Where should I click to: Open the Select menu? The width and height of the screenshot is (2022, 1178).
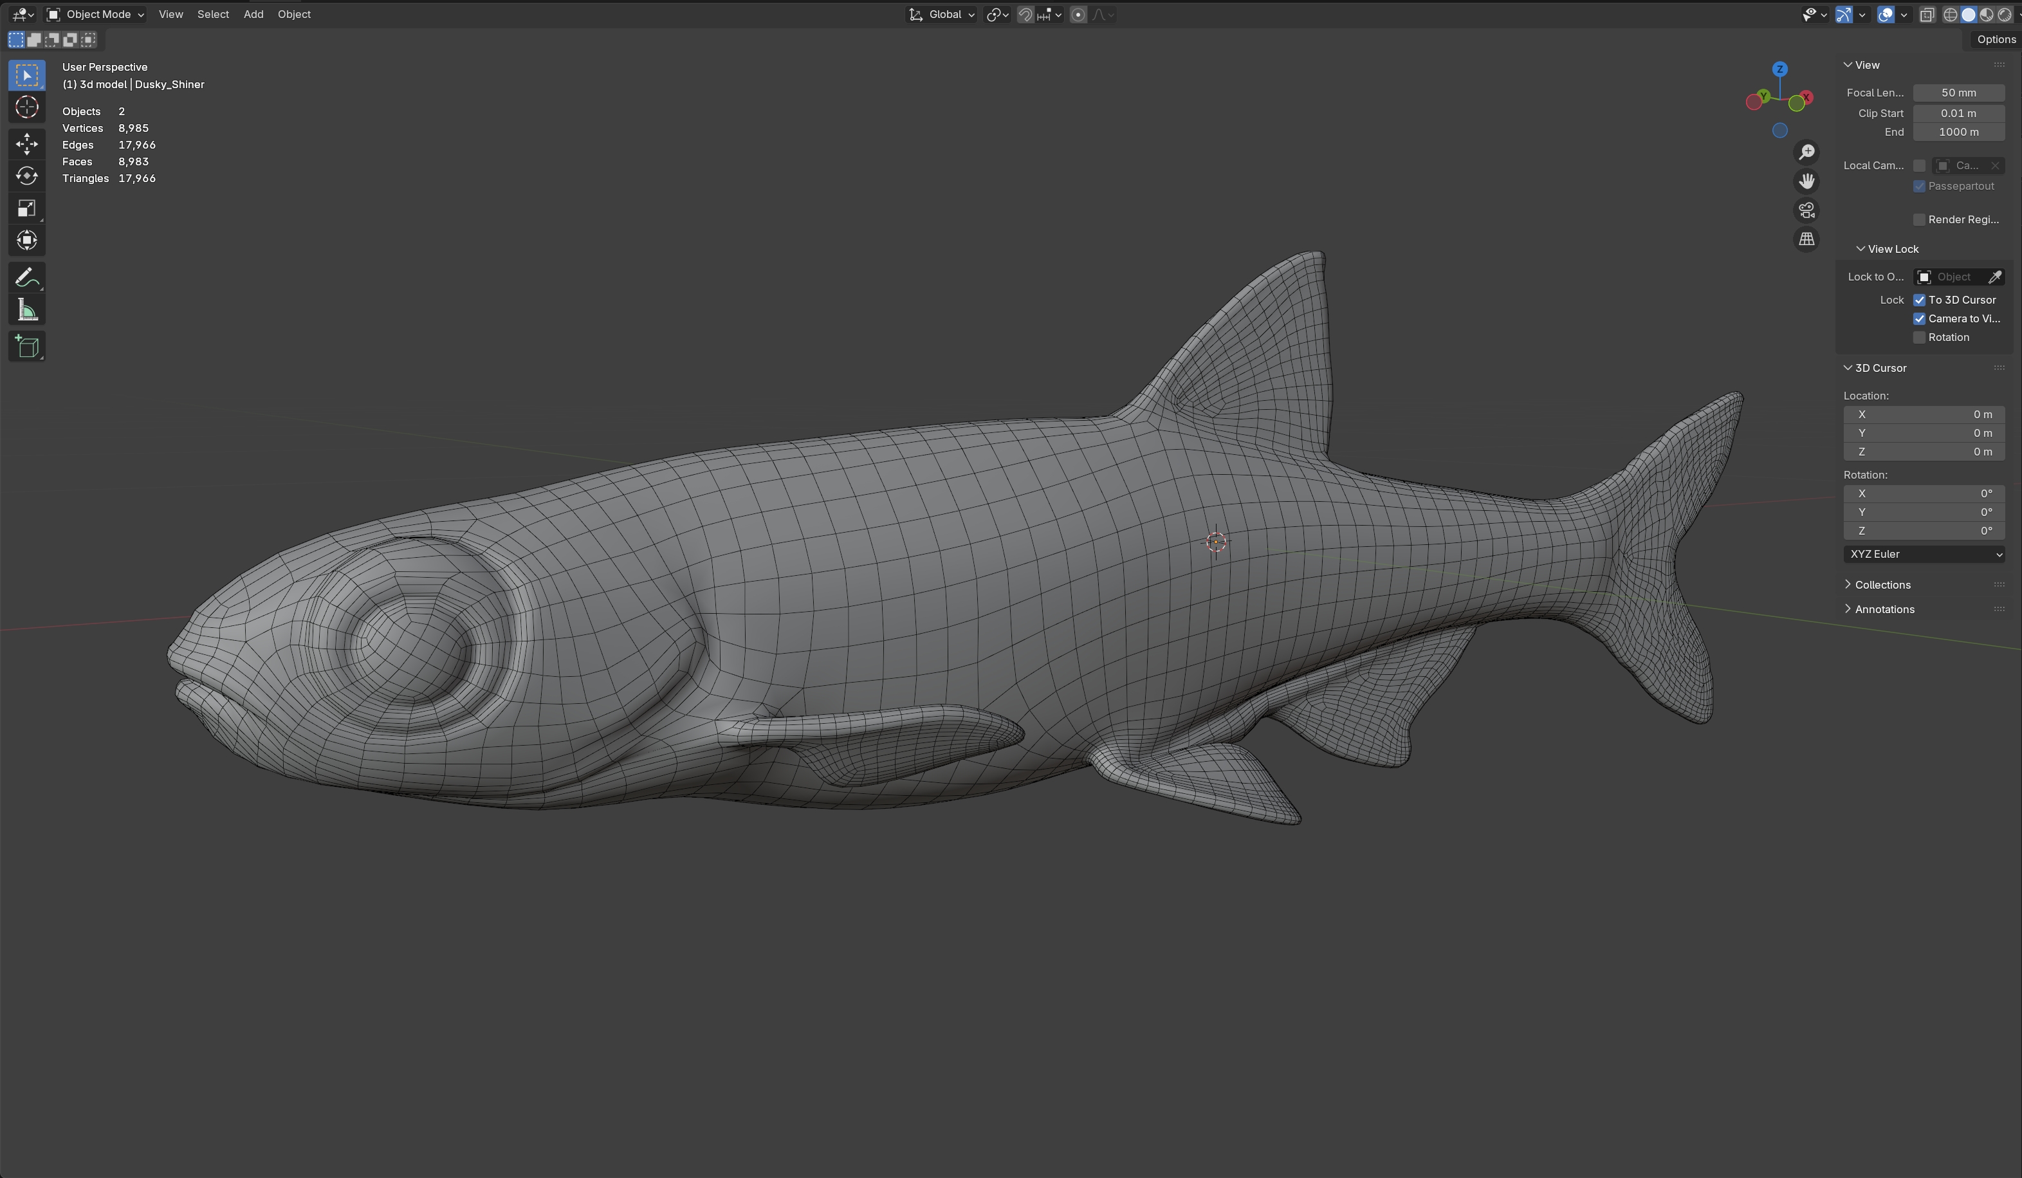[x=213, y=14]
